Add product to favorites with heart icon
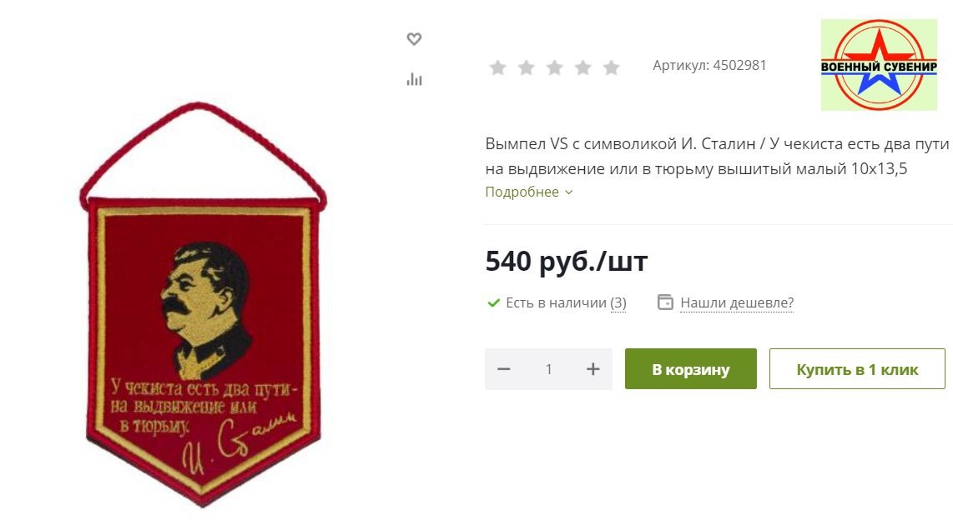 [x=414, y=39]
